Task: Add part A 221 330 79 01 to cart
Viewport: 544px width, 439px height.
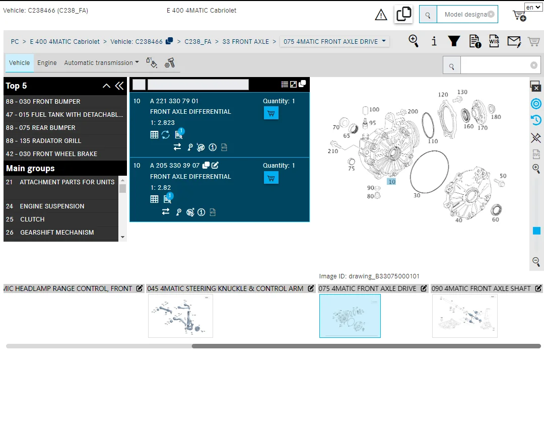Action: click(x=271, y=113)
